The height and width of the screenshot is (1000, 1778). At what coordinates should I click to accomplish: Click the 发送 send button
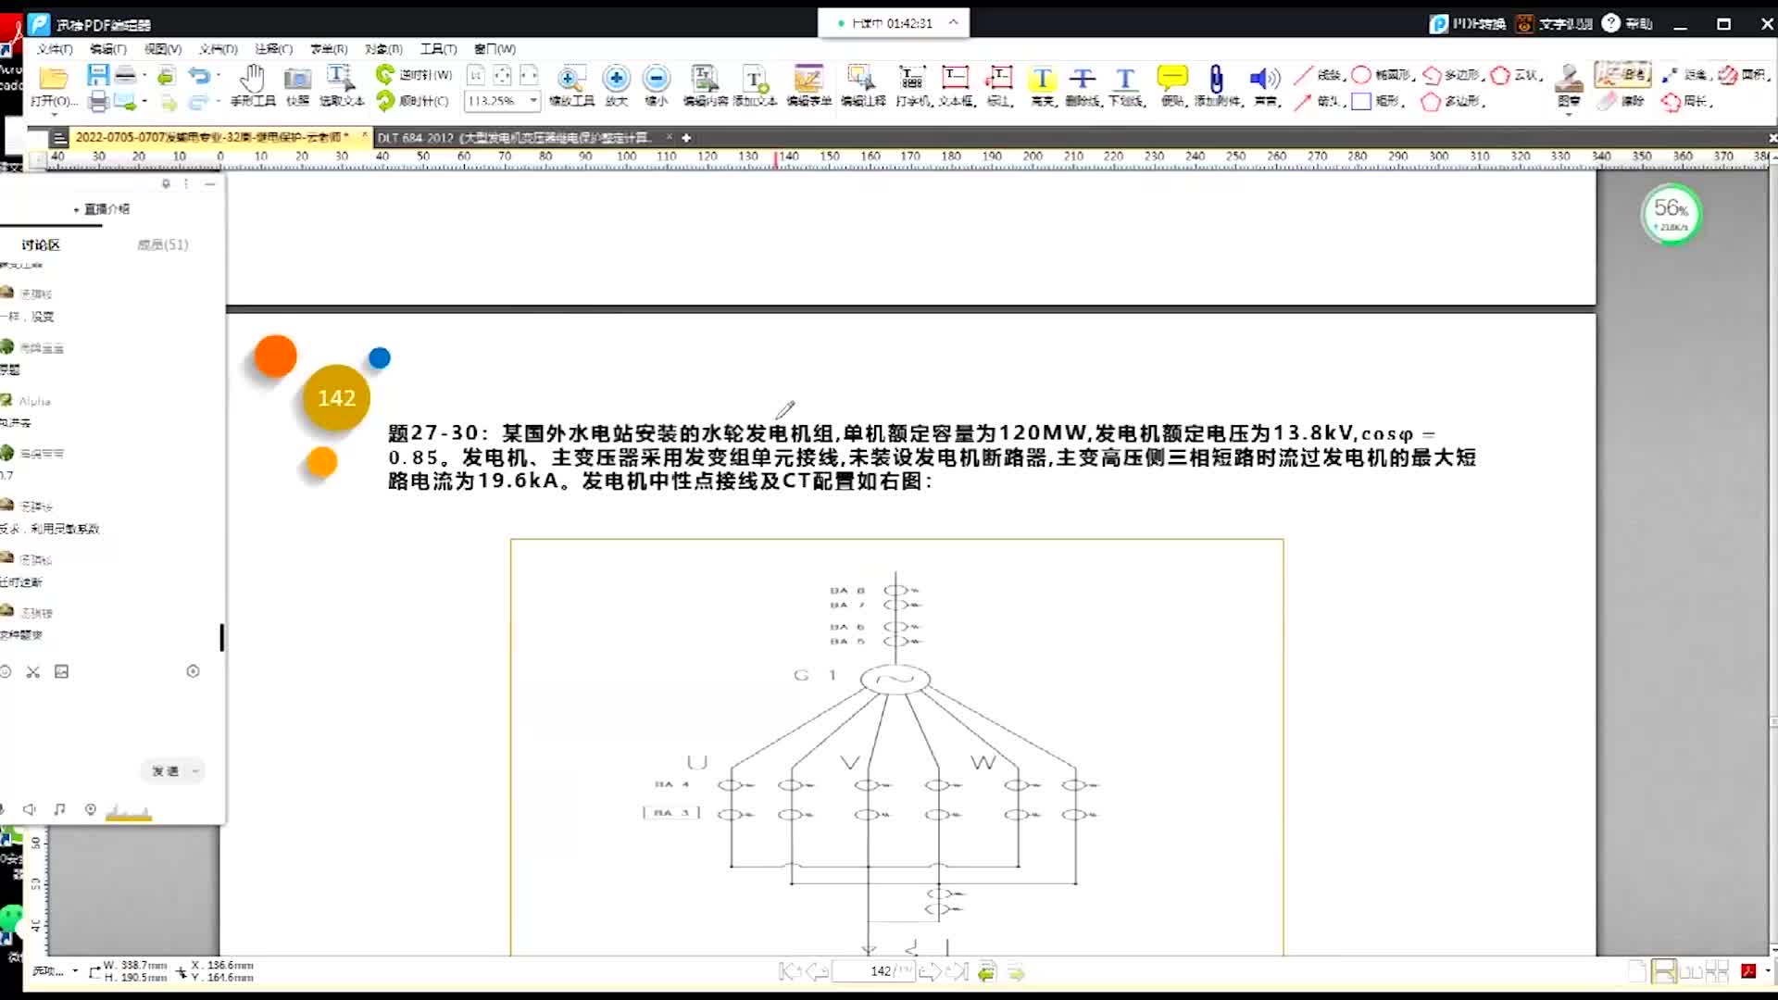pyautogui.click(x=165, y=771)
